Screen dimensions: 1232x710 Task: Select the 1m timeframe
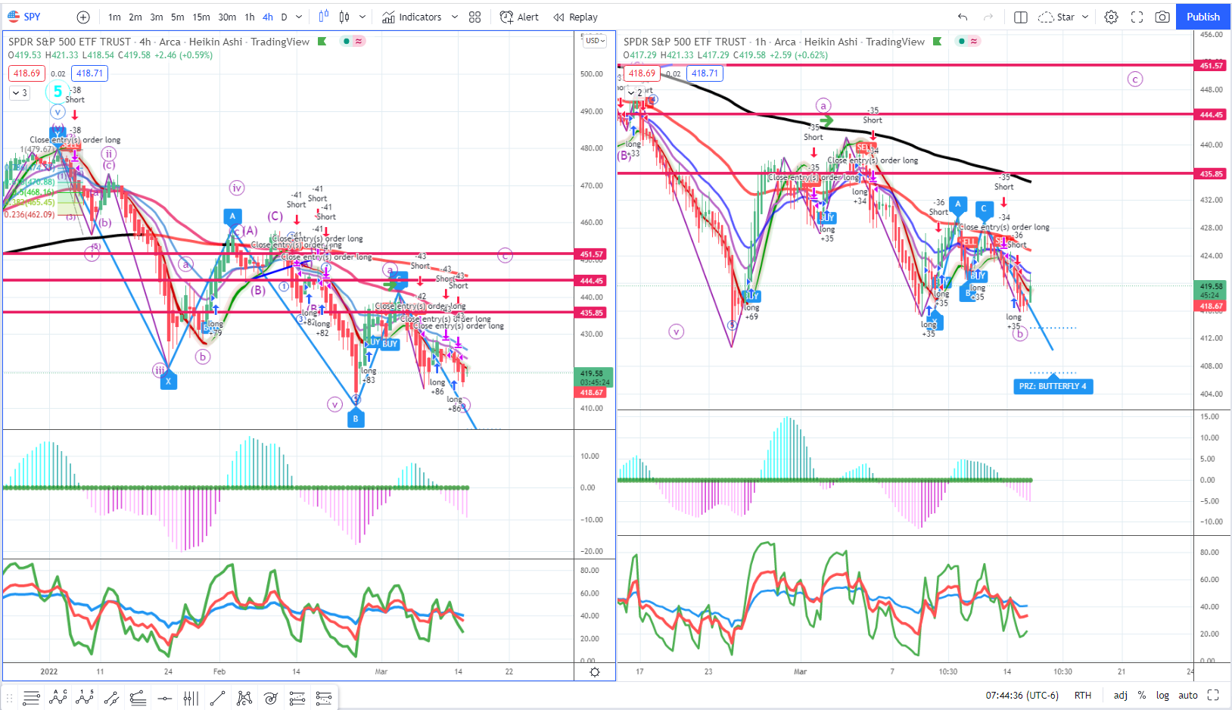coord(114,17)
